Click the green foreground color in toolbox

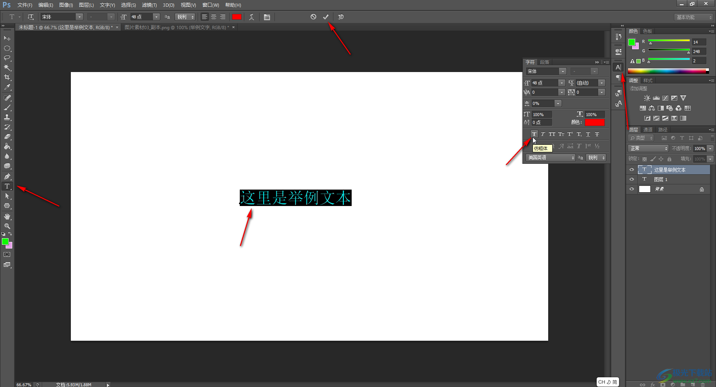[5, 241]
